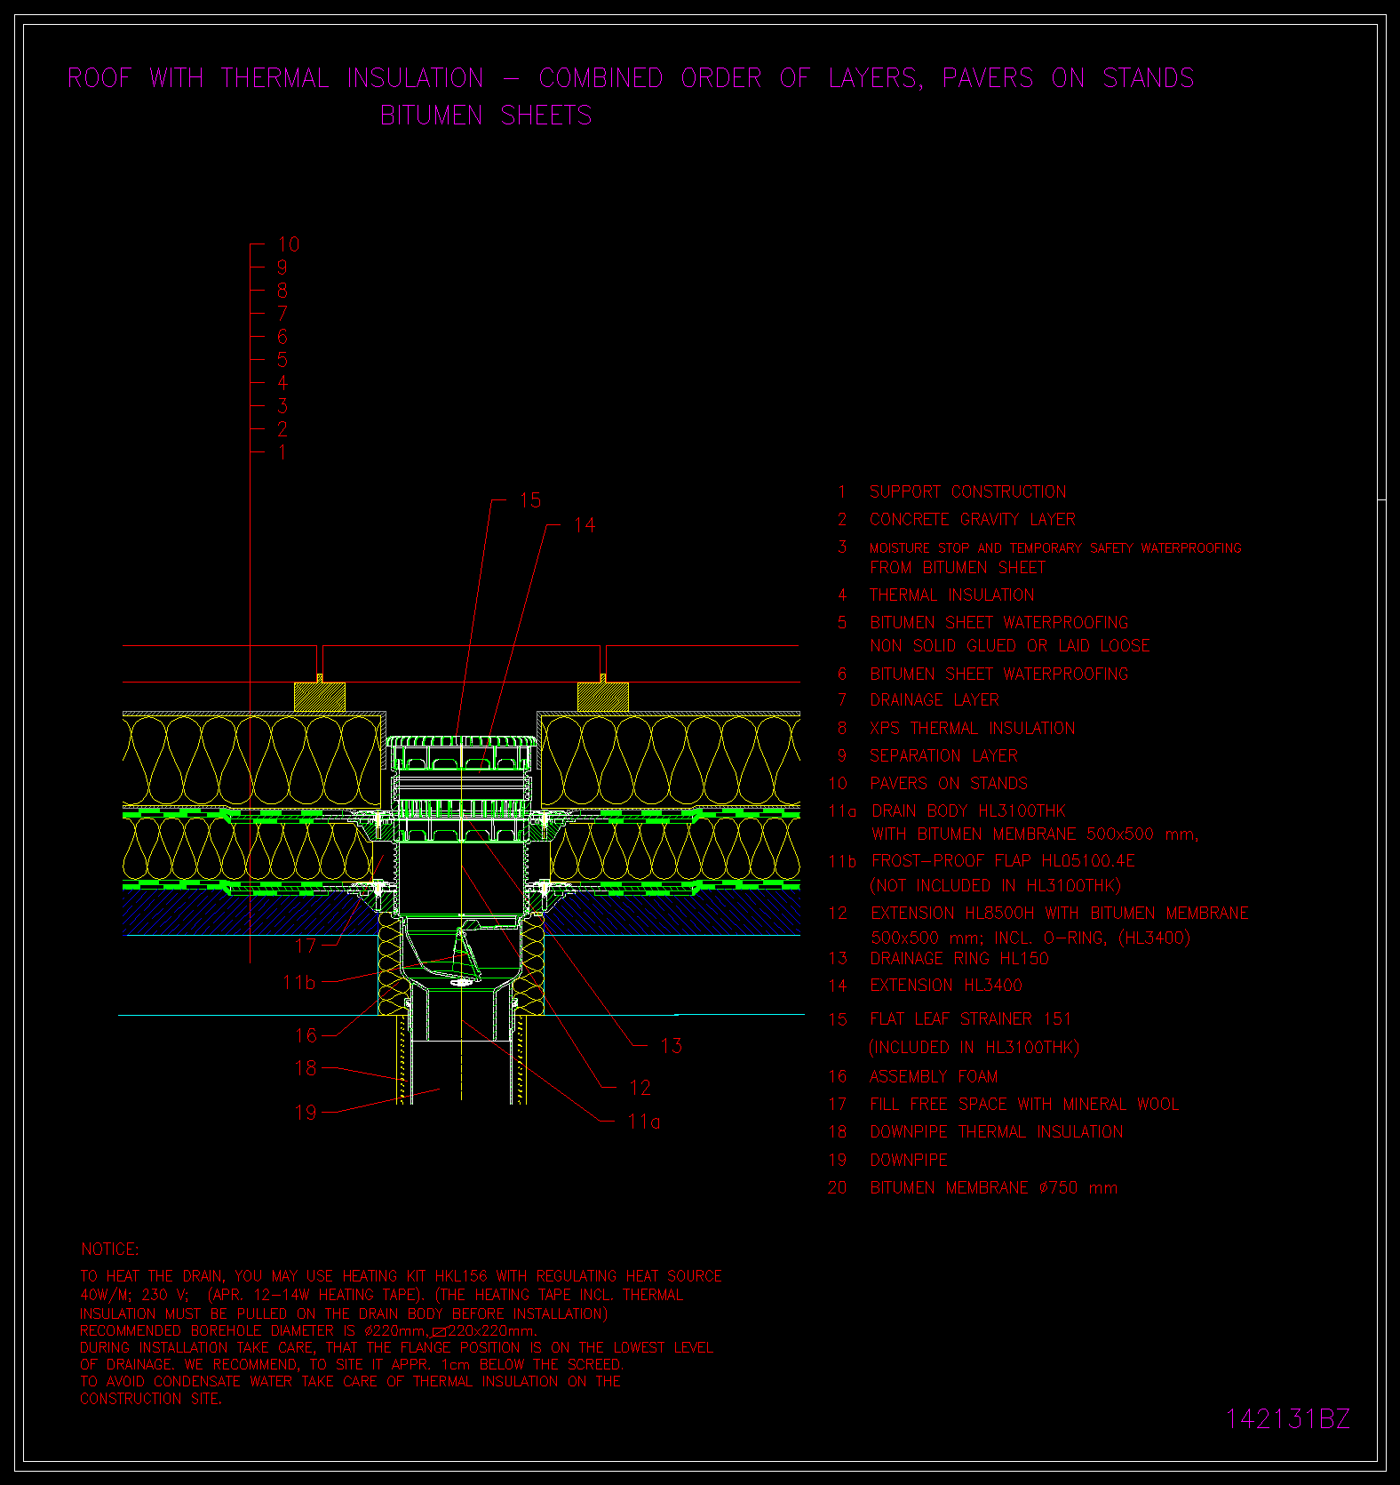The image size is (1400, 1485).
Task: Click legend entry 'FROST-PROOF FLAP HL05100.4E'
Action: (1004, 860)
